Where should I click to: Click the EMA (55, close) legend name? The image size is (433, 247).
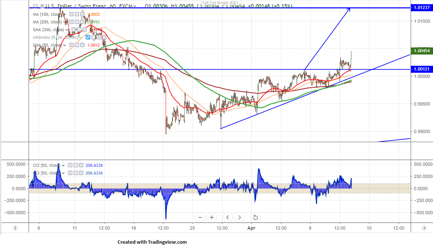(47, 45)
